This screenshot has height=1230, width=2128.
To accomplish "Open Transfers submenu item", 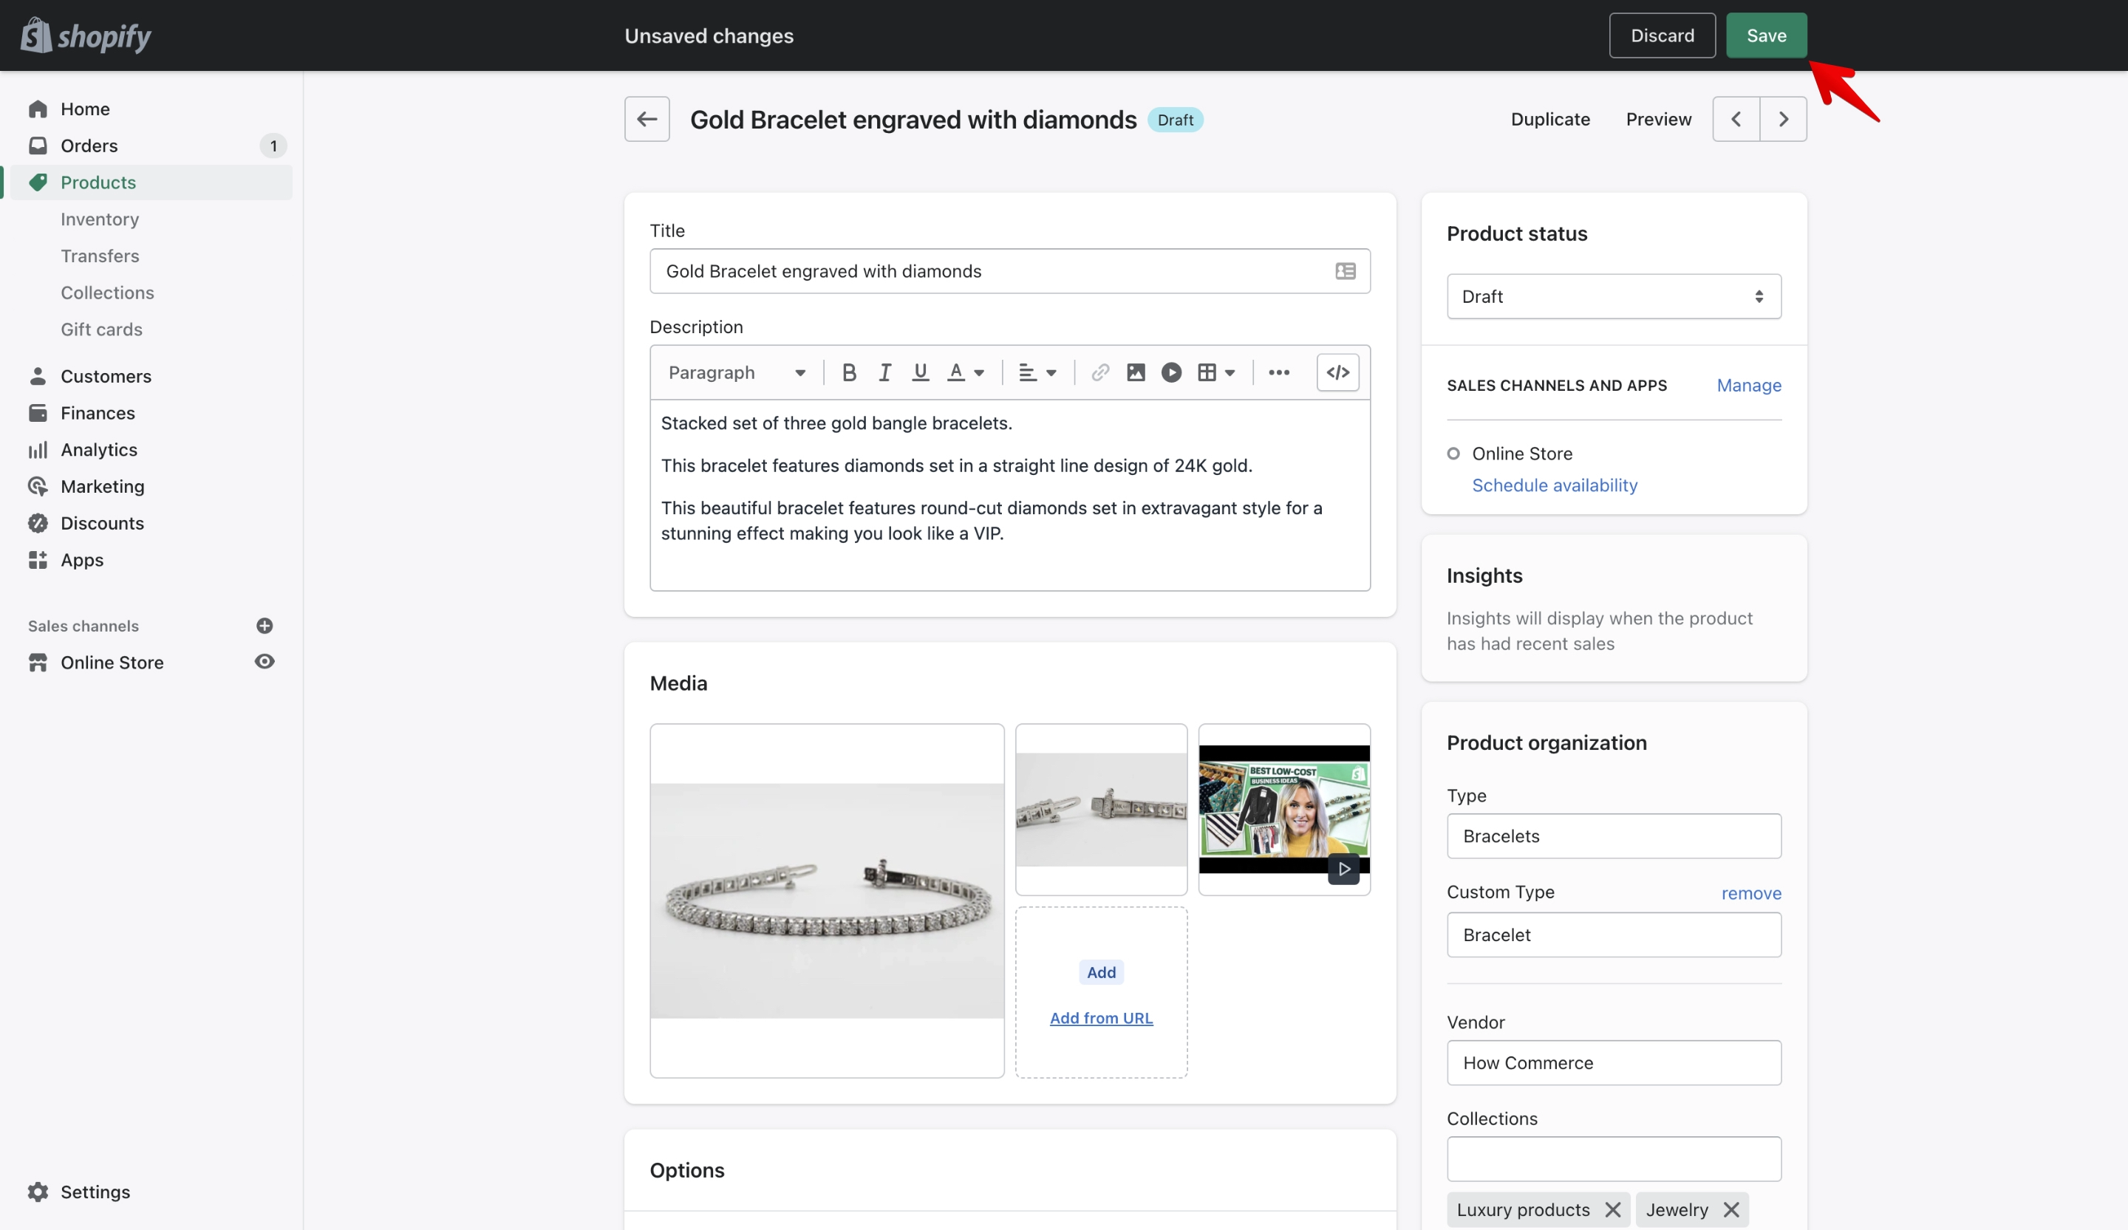I will pos(100,256).
